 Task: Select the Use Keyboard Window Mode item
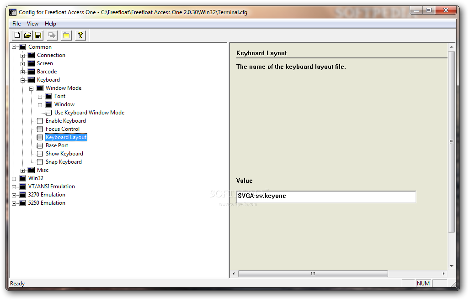(89, 113)
